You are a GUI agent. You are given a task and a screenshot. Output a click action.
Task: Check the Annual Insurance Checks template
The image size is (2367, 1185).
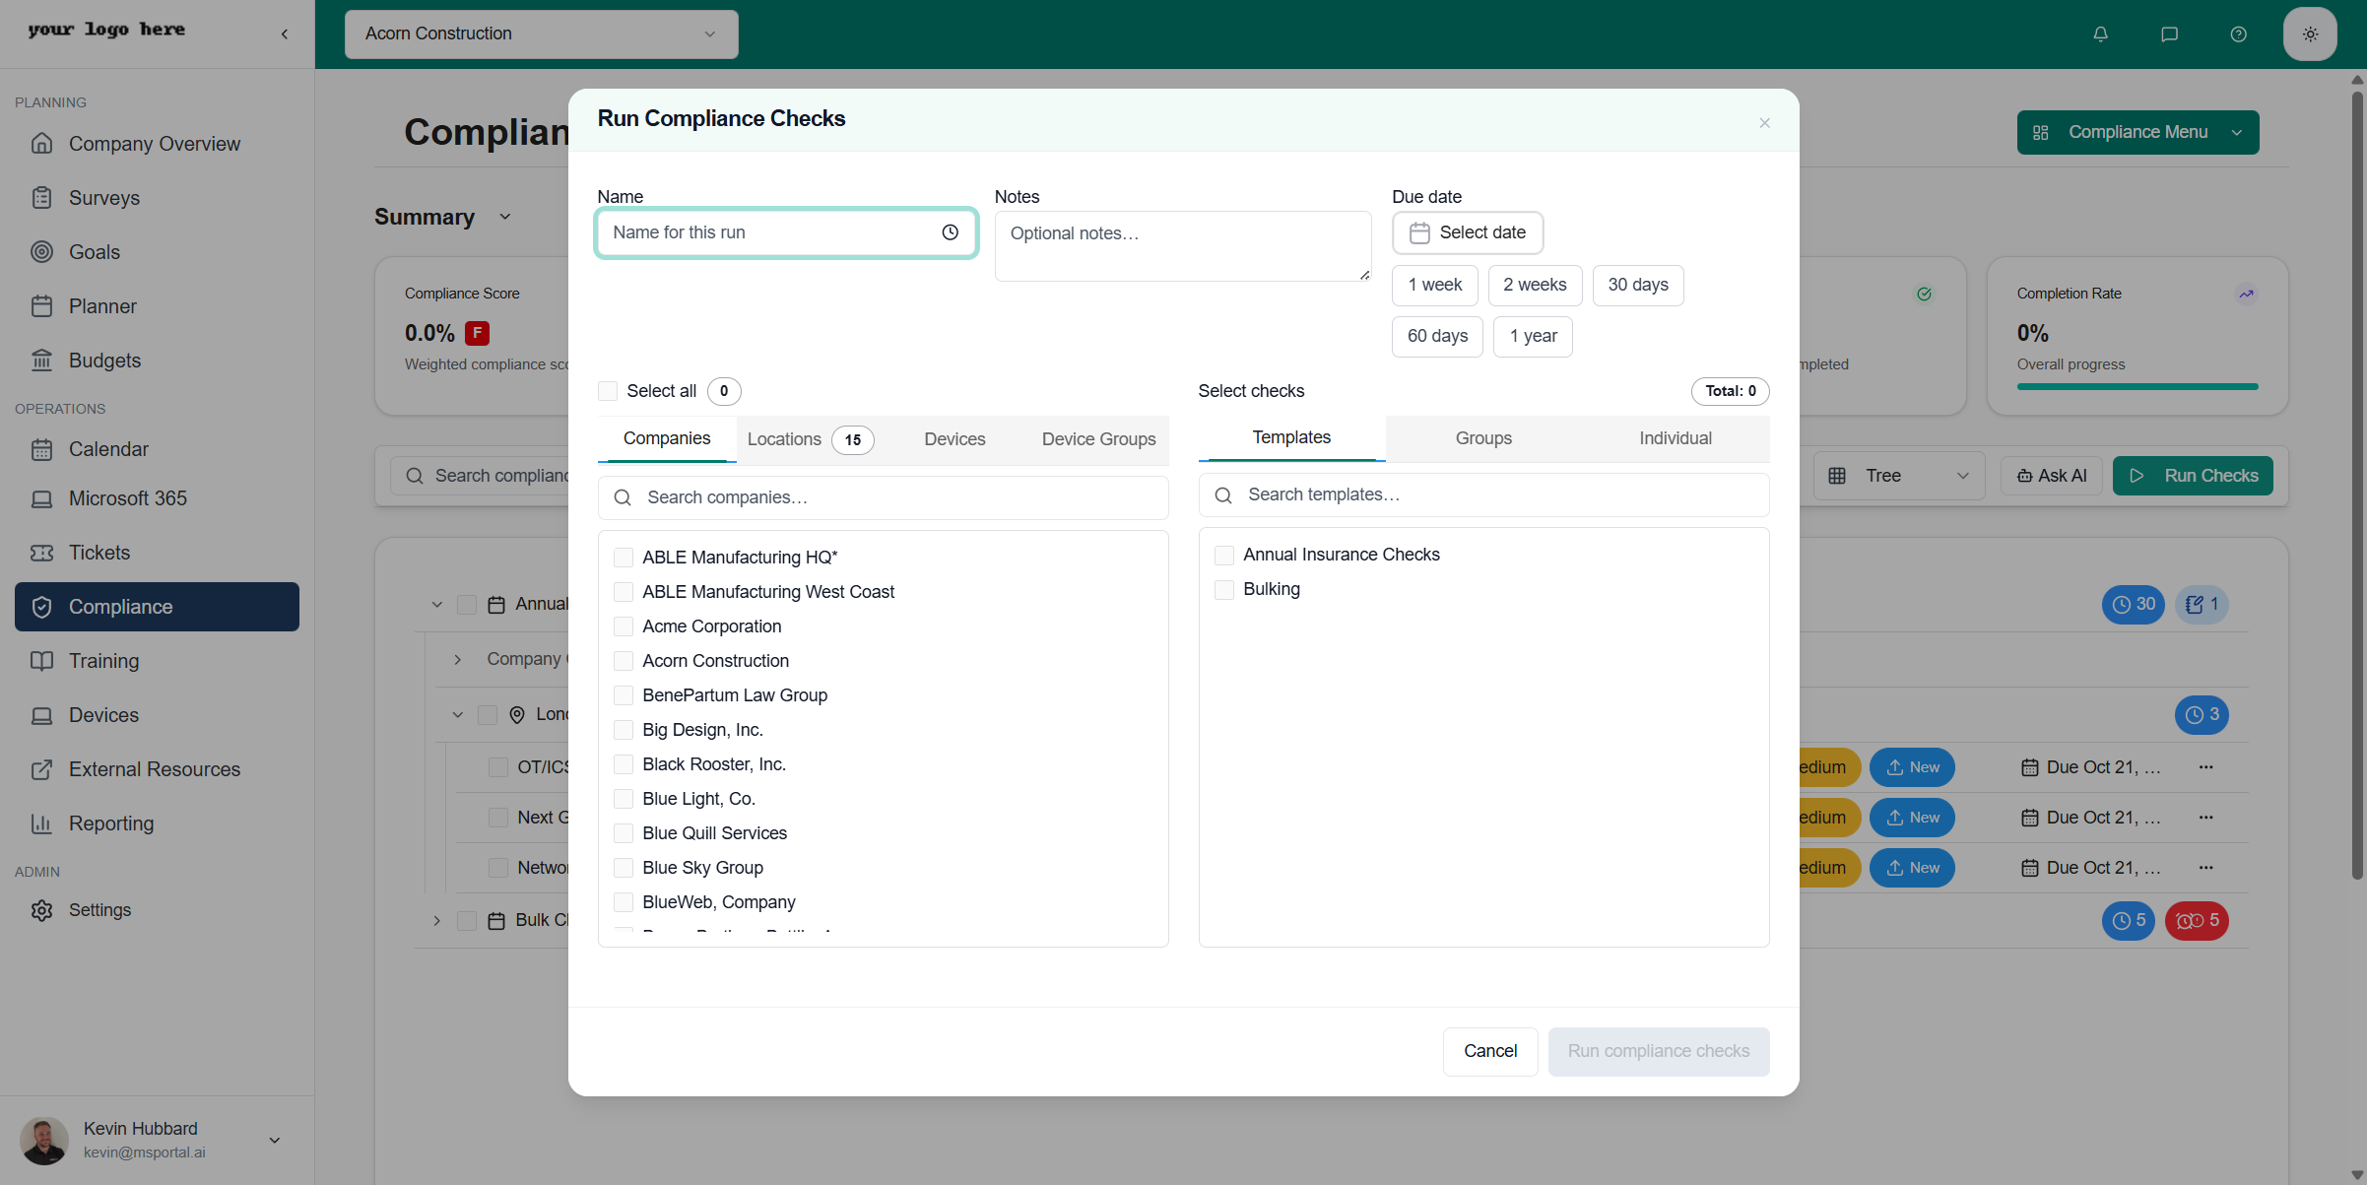tap(1224, 555)
